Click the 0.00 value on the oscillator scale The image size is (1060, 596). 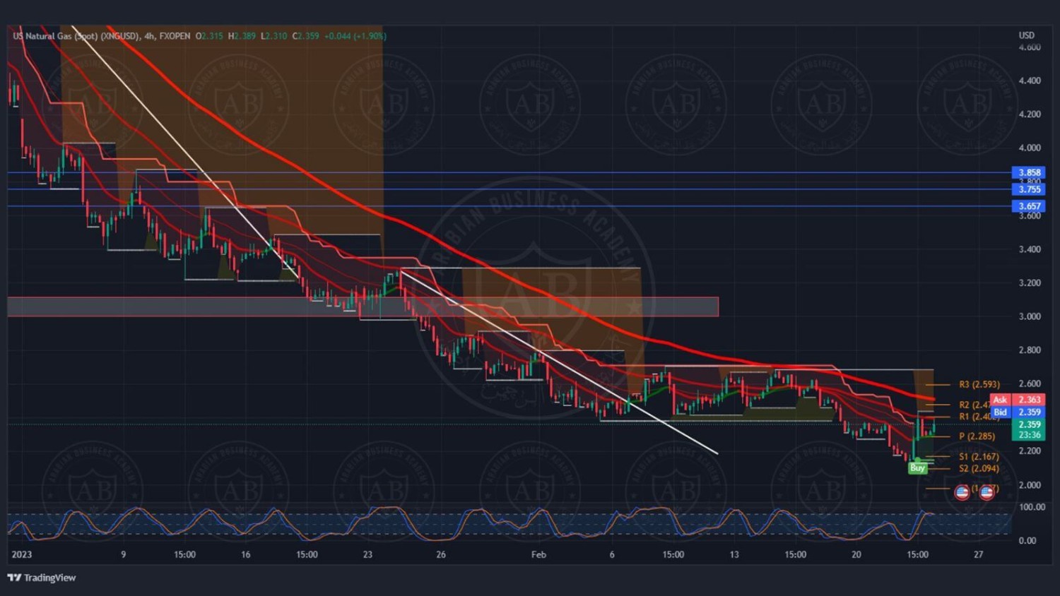(1027, 541)
